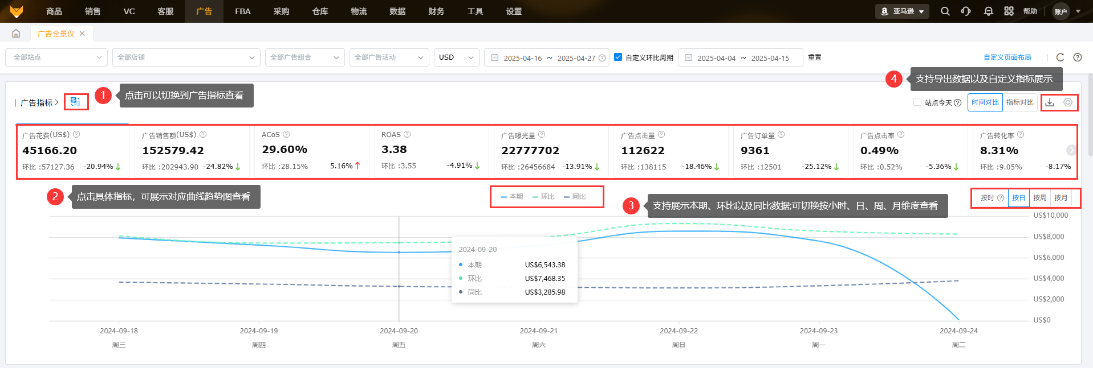
Task: Refresh the page with the reload icon
Action: point(1061,57)
